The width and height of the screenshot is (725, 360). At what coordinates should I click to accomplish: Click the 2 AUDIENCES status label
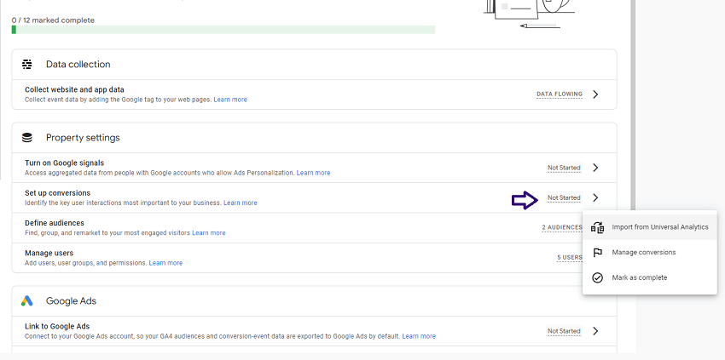(x=562, y=227)
